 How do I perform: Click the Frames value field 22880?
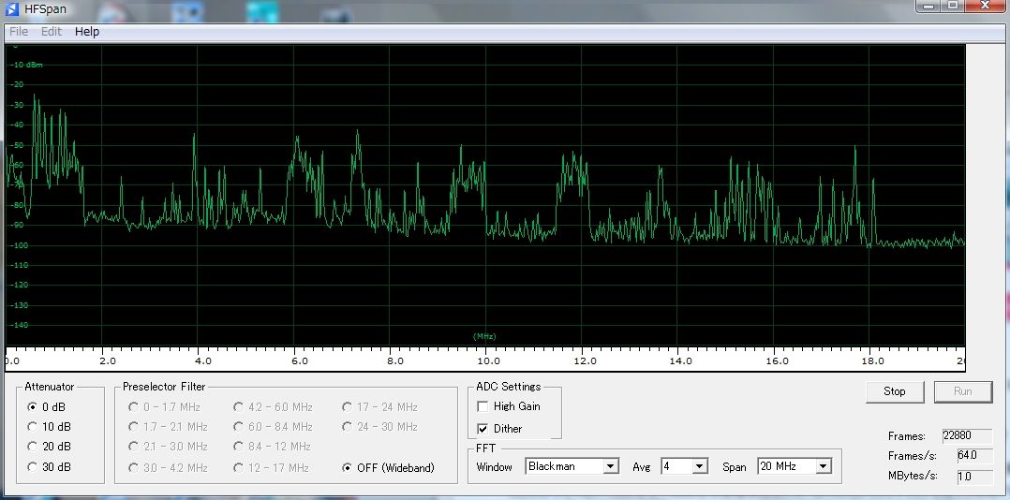pos(967,435)
